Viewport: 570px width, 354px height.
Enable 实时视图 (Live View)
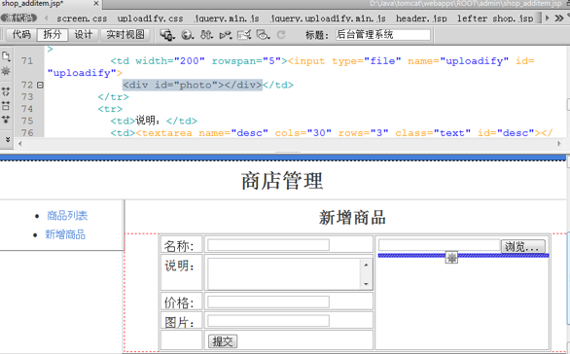coord(125,35)
